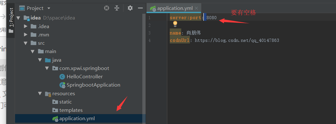Click the name key on line 3
This screenshot has width=336, height=124.
(175, 33)
